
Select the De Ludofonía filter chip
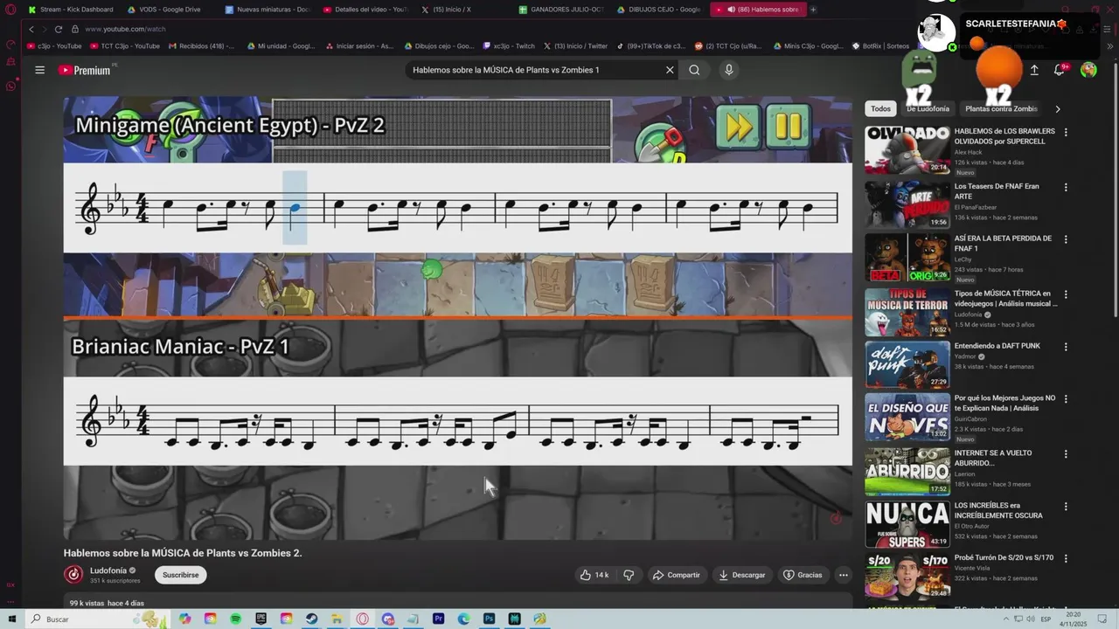[x=928, y=108]
